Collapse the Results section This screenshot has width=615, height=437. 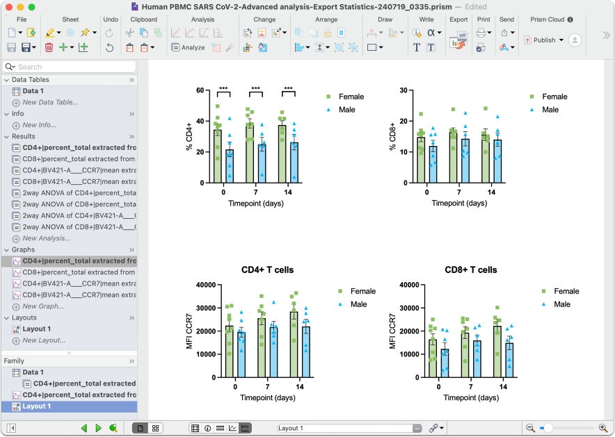[x=6, y=137]
